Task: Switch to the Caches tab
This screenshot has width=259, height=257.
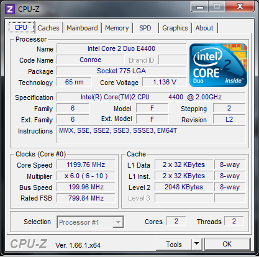Action: (48, 28)
